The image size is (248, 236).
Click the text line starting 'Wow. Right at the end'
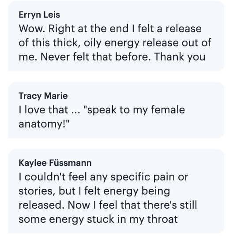point(110,29)
